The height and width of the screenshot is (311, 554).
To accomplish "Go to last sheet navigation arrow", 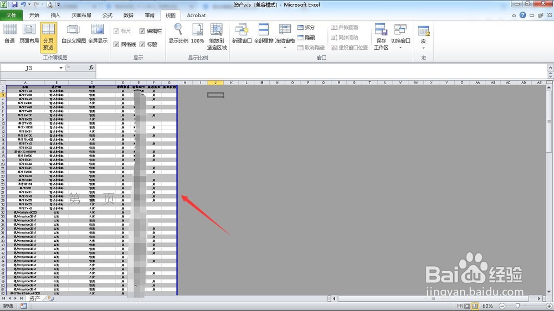I will click(x=21, y=298).
